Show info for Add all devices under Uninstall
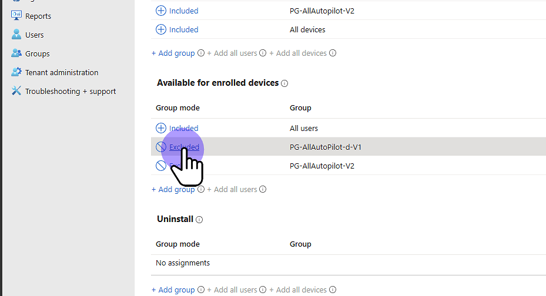 (333, 290)
